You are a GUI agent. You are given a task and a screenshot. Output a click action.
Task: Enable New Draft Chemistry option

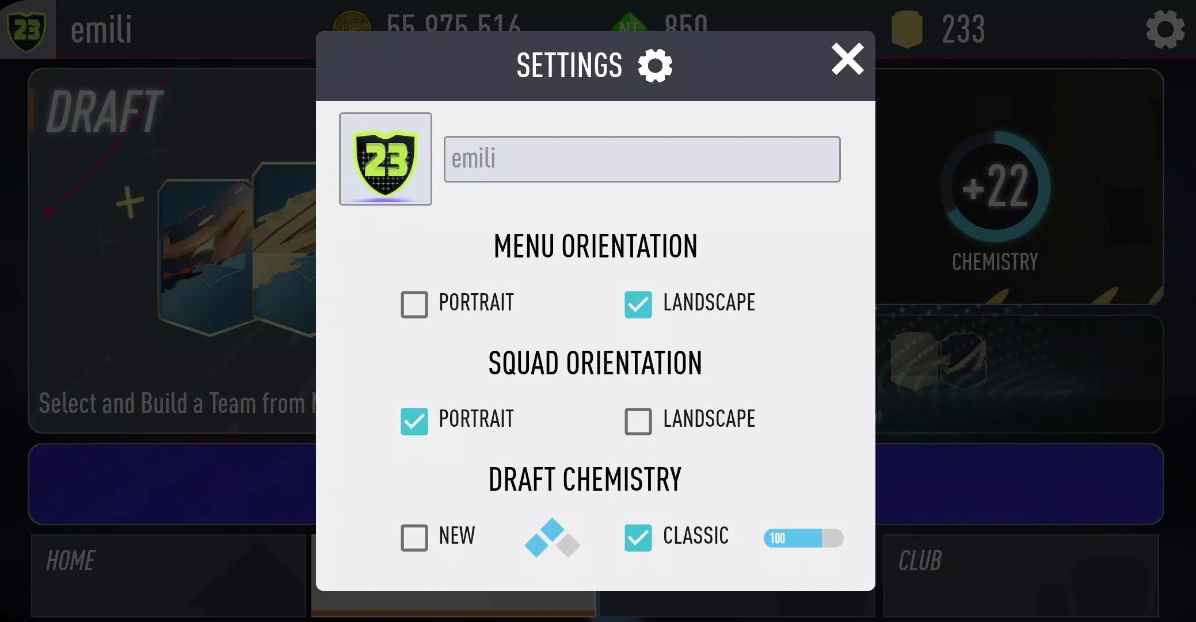(x=414, y=537)
